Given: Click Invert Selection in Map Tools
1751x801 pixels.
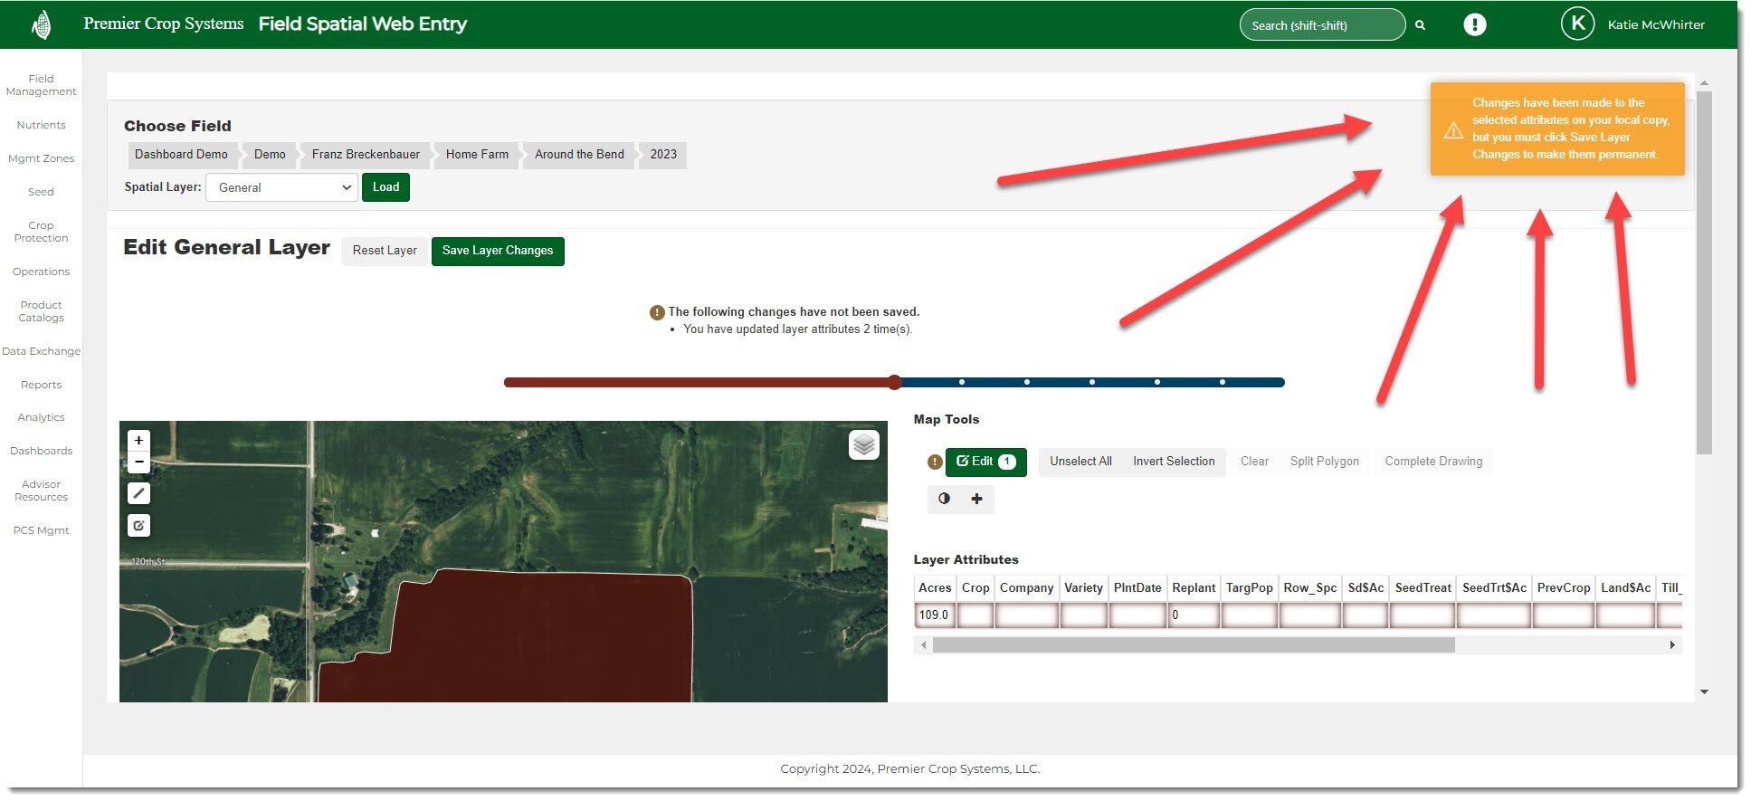Looking at the screenshot, I should pyautogui.click(x=1173, y=462).
